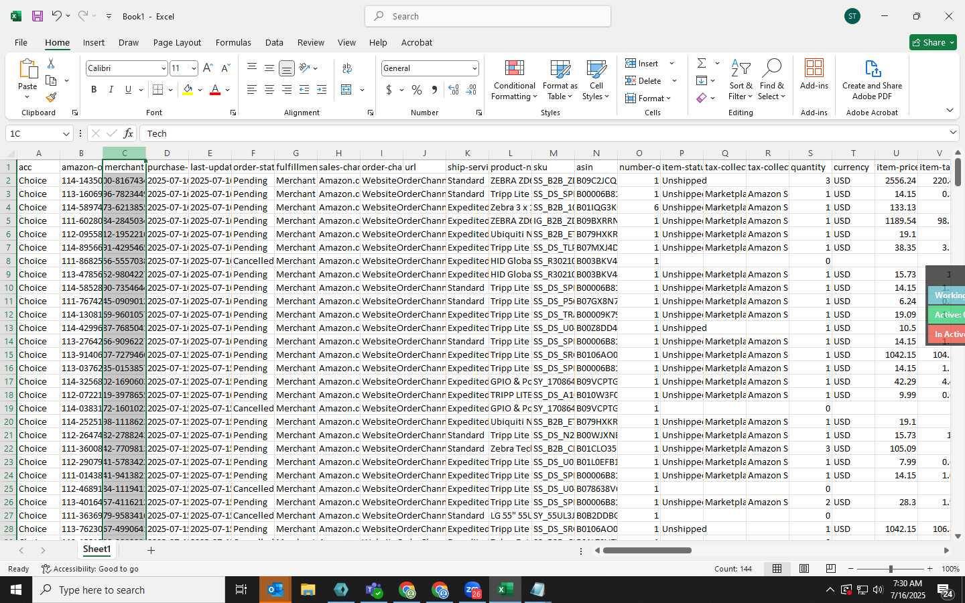
Task: Toggle Align Left
Action: click(252, 90)
